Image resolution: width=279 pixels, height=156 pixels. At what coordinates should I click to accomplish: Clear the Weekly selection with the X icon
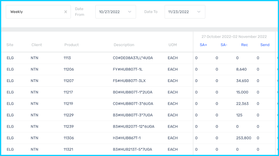[65, 12]
